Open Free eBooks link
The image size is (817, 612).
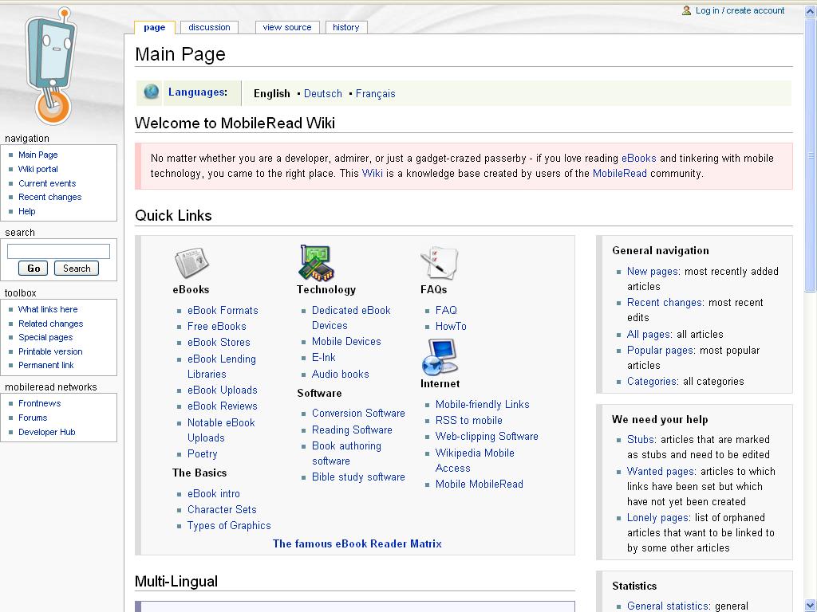coord(217,326)
